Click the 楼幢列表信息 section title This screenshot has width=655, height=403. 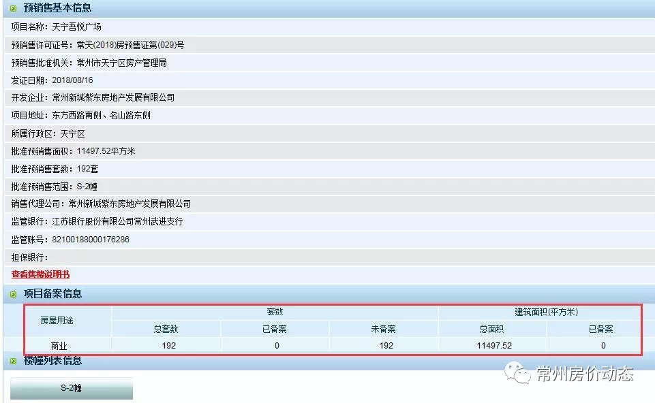coord(52,360)
